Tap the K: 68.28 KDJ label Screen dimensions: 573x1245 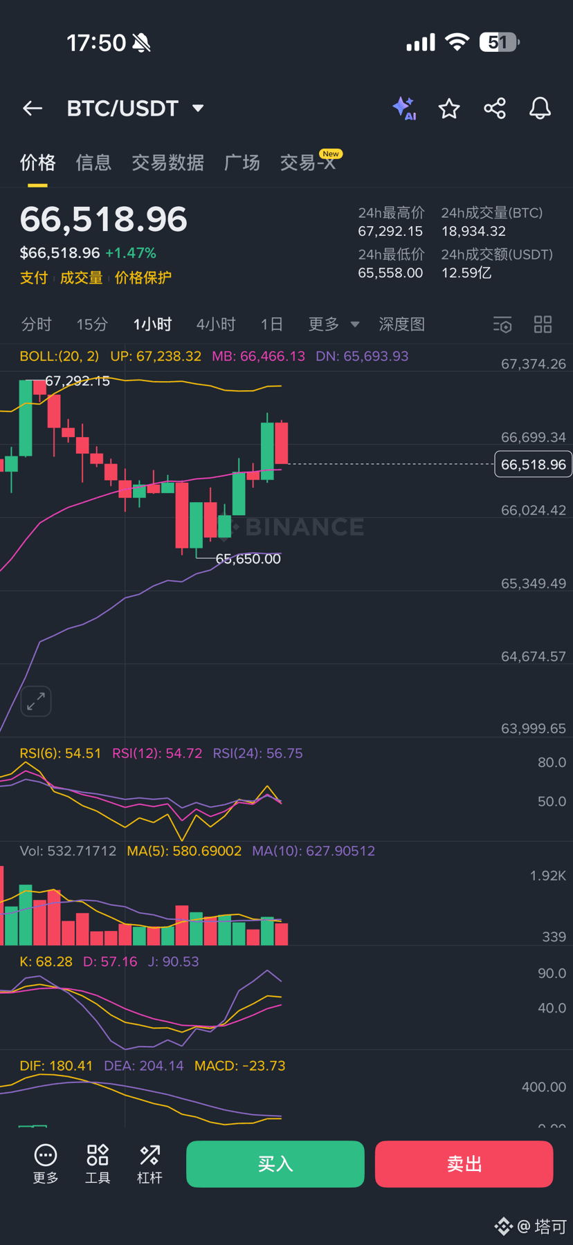46,961
